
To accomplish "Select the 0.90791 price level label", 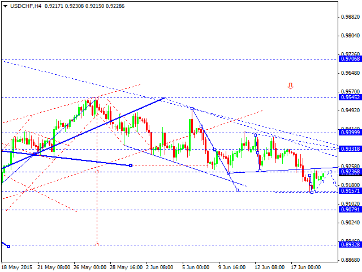I will [x=350, y=210].
